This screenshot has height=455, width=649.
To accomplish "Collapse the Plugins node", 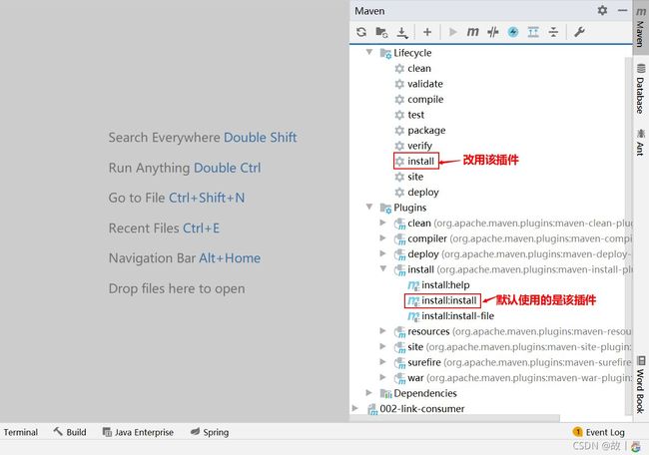I will coord(369,207).
